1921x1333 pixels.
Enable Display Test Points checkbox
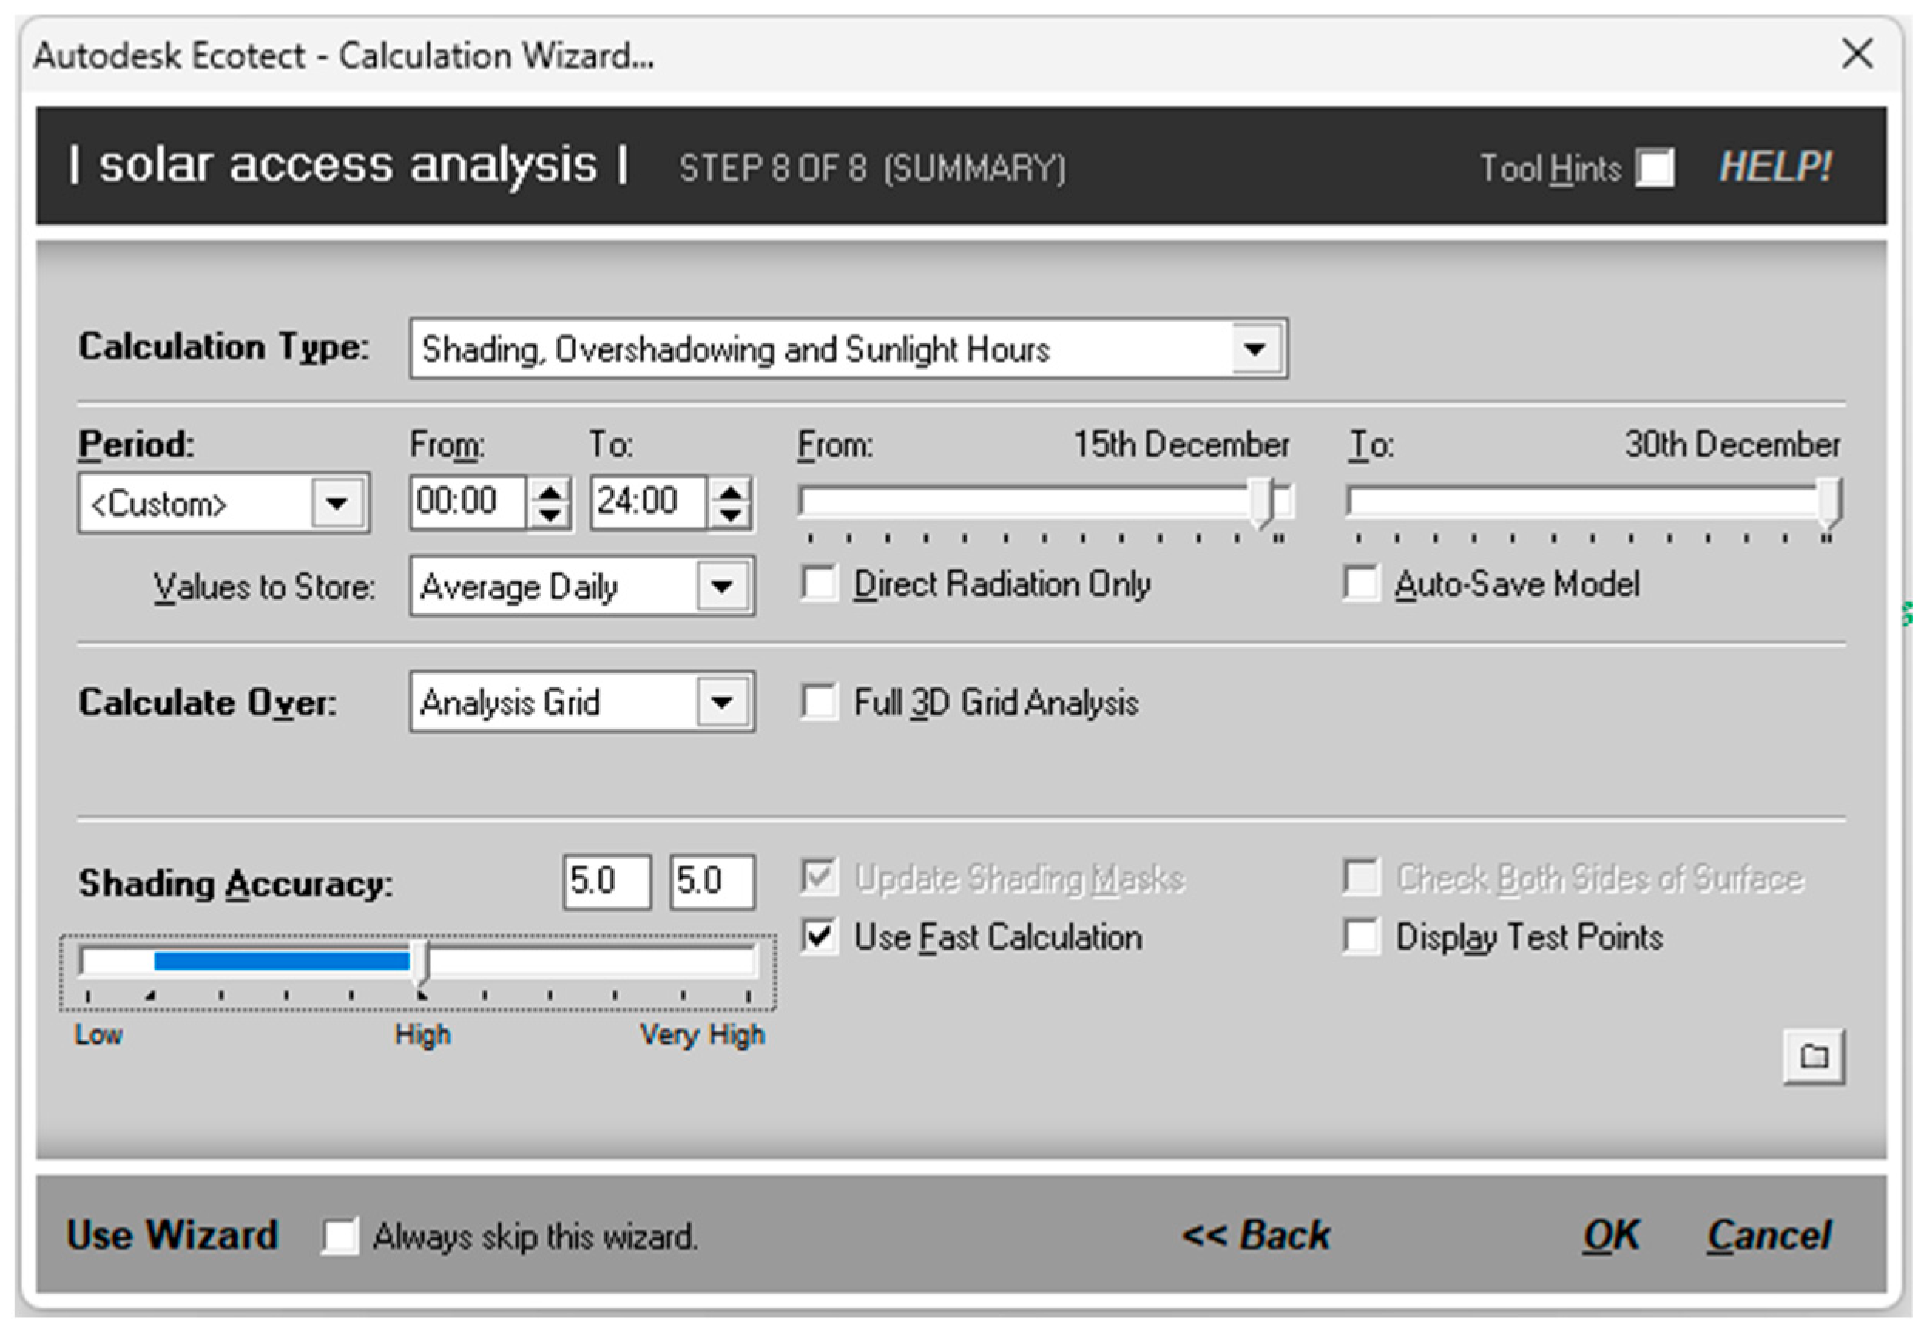(x=1361, y=936)
